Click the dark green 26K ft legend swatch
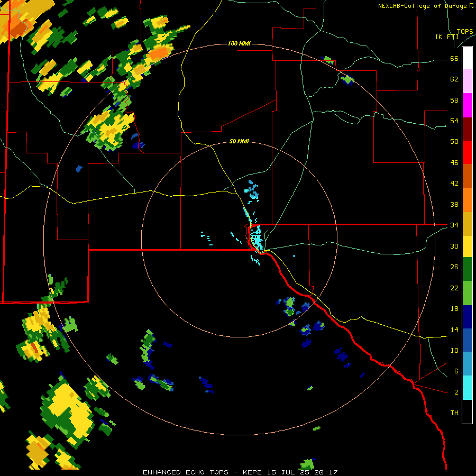 (x=467, y=269)
